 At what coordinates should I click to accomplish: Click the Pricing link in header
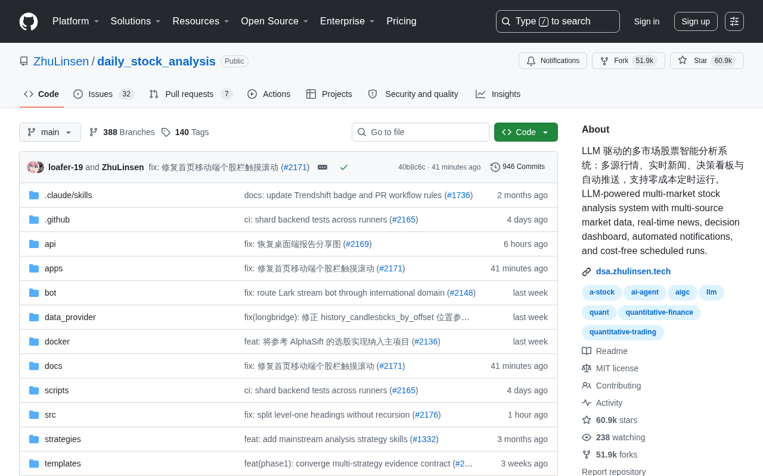(401, 21)
